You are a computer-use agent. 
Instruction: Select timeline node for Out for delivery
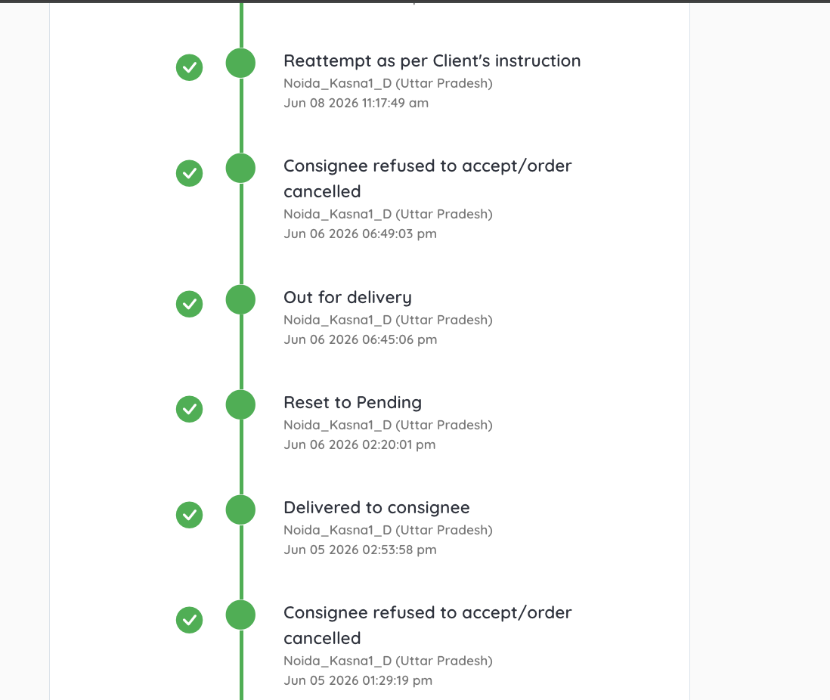(241, 299)
